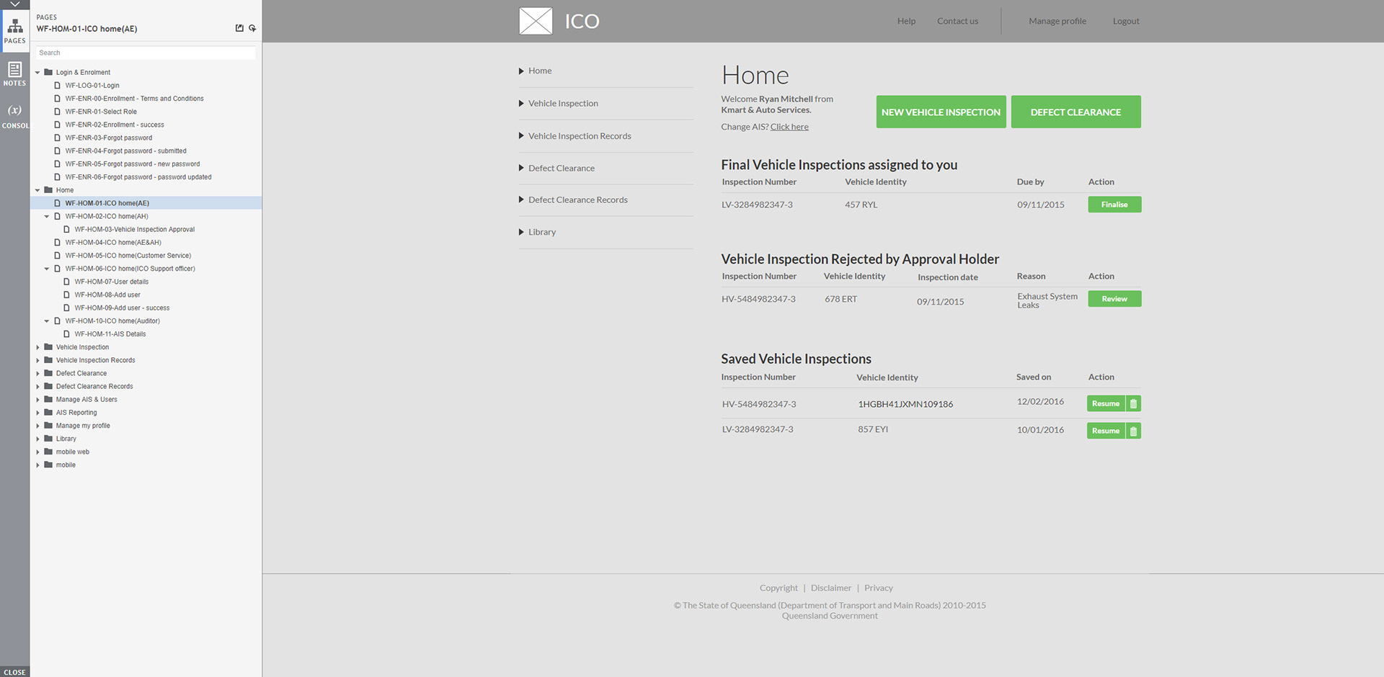Select WF-HOM-05-ICO home(Customer Service) page
This screenshot has width=1384, height=677.
128,256
